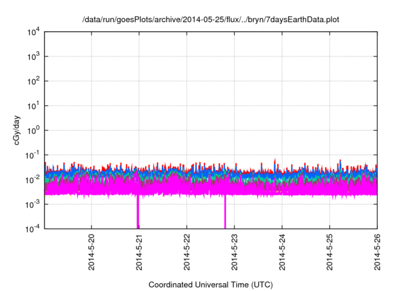Click the 10^-2 y-axis tick label
The height and width of the screenshot is (291, 416).
tap(32, 180)
